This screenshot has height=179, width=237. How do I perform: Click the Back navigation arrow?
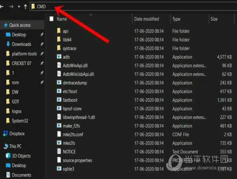pos(2,7)
